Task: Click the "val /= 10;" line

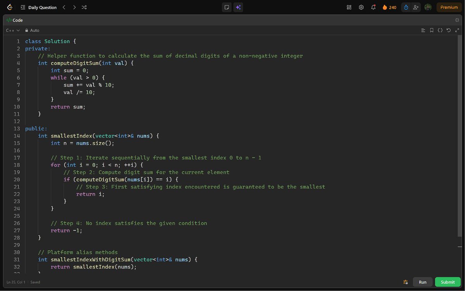Action: [x=79, y=92]
